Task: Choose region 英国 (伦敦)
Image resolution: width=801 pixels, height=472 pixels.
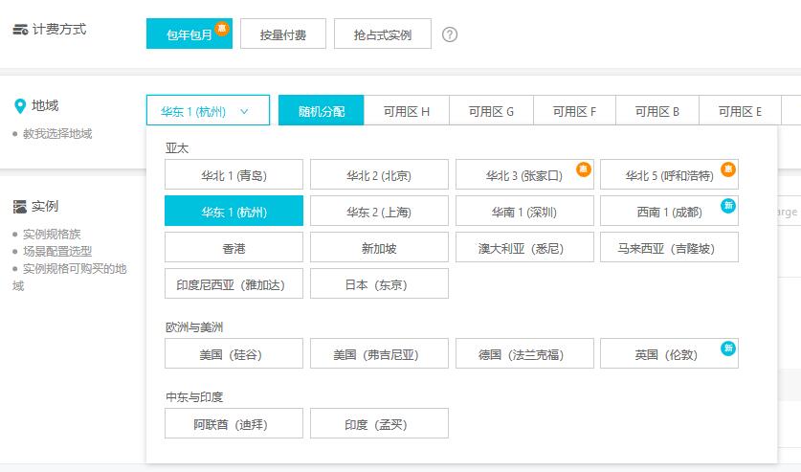Action: pos(669,353)
